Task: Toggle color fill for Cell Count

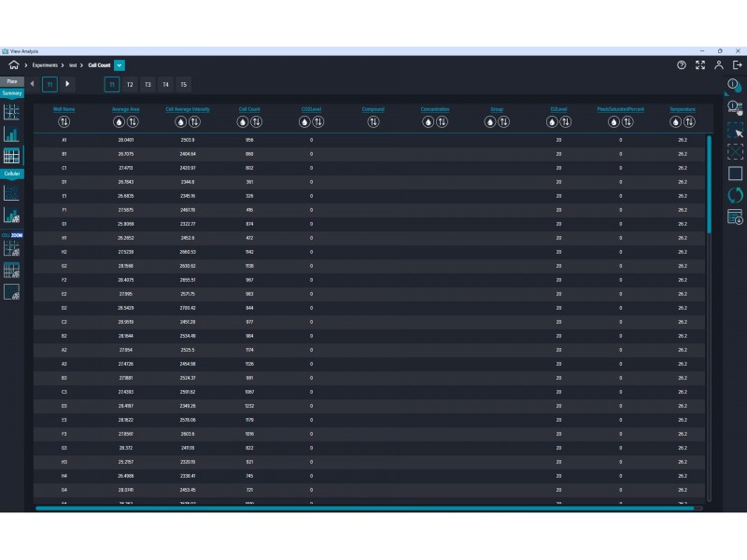Action: (243, 122)
